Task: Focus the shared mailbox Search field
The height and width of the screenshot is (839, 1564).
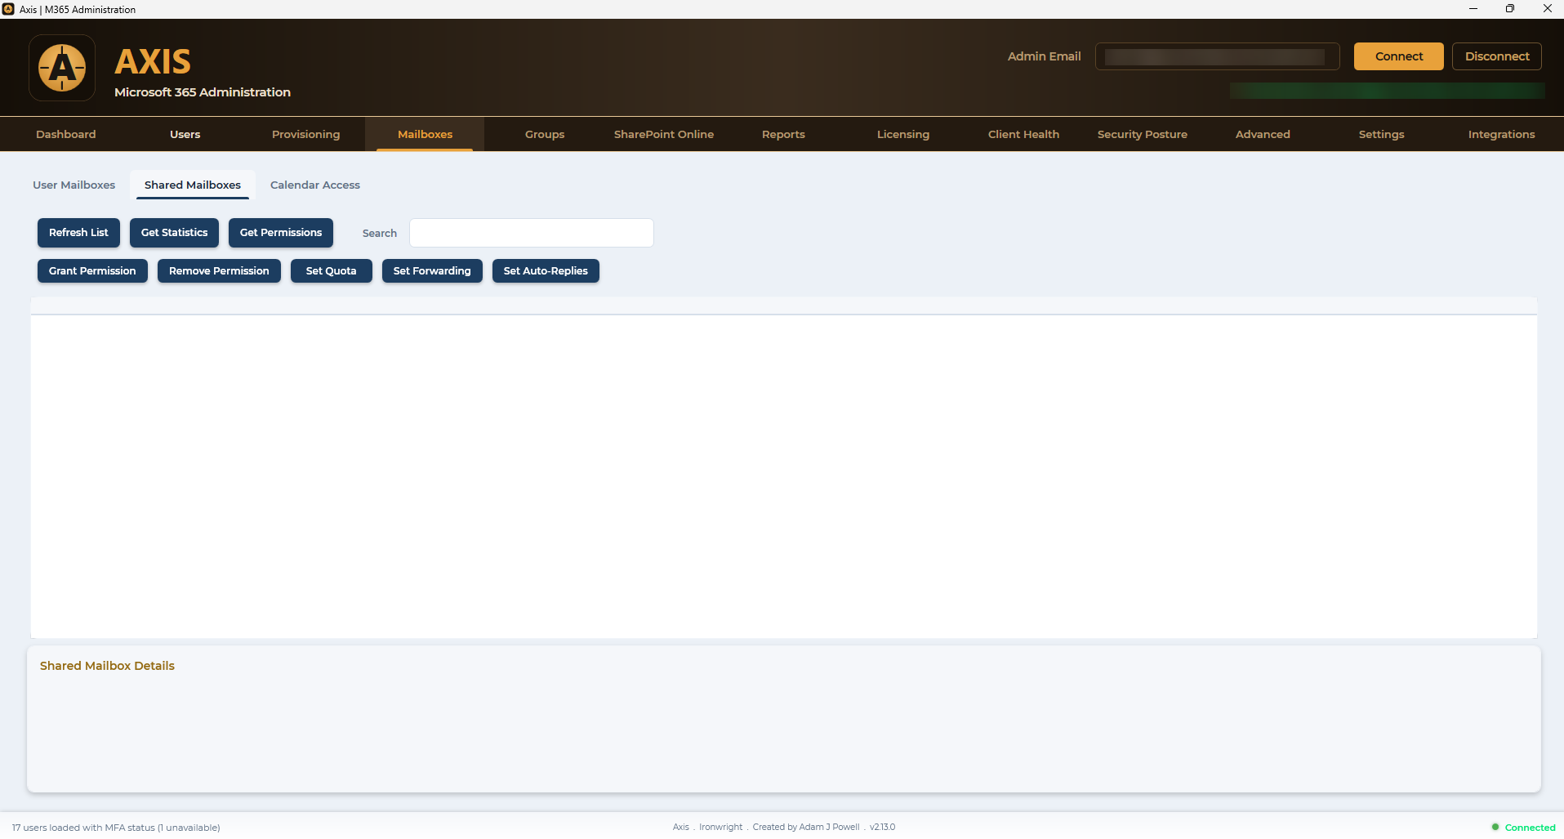Action: 532,233
